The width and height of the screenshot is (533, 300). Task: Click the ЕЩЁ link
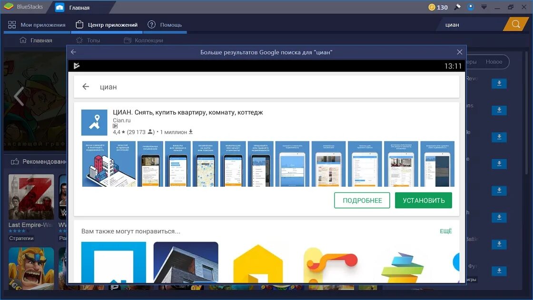pyautogui.click(x=445, y=231)
